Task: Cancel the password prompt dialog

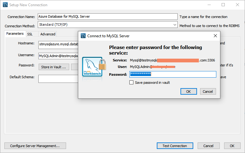Action: click(208, 92)
